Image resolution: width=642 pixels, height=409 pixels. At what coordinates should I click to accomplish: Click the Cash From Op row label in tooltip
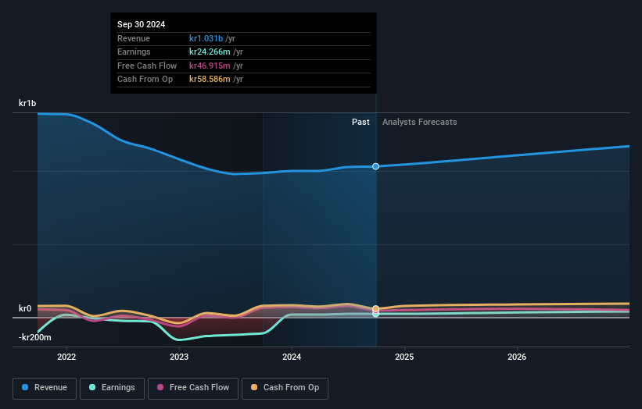(145, 80)
